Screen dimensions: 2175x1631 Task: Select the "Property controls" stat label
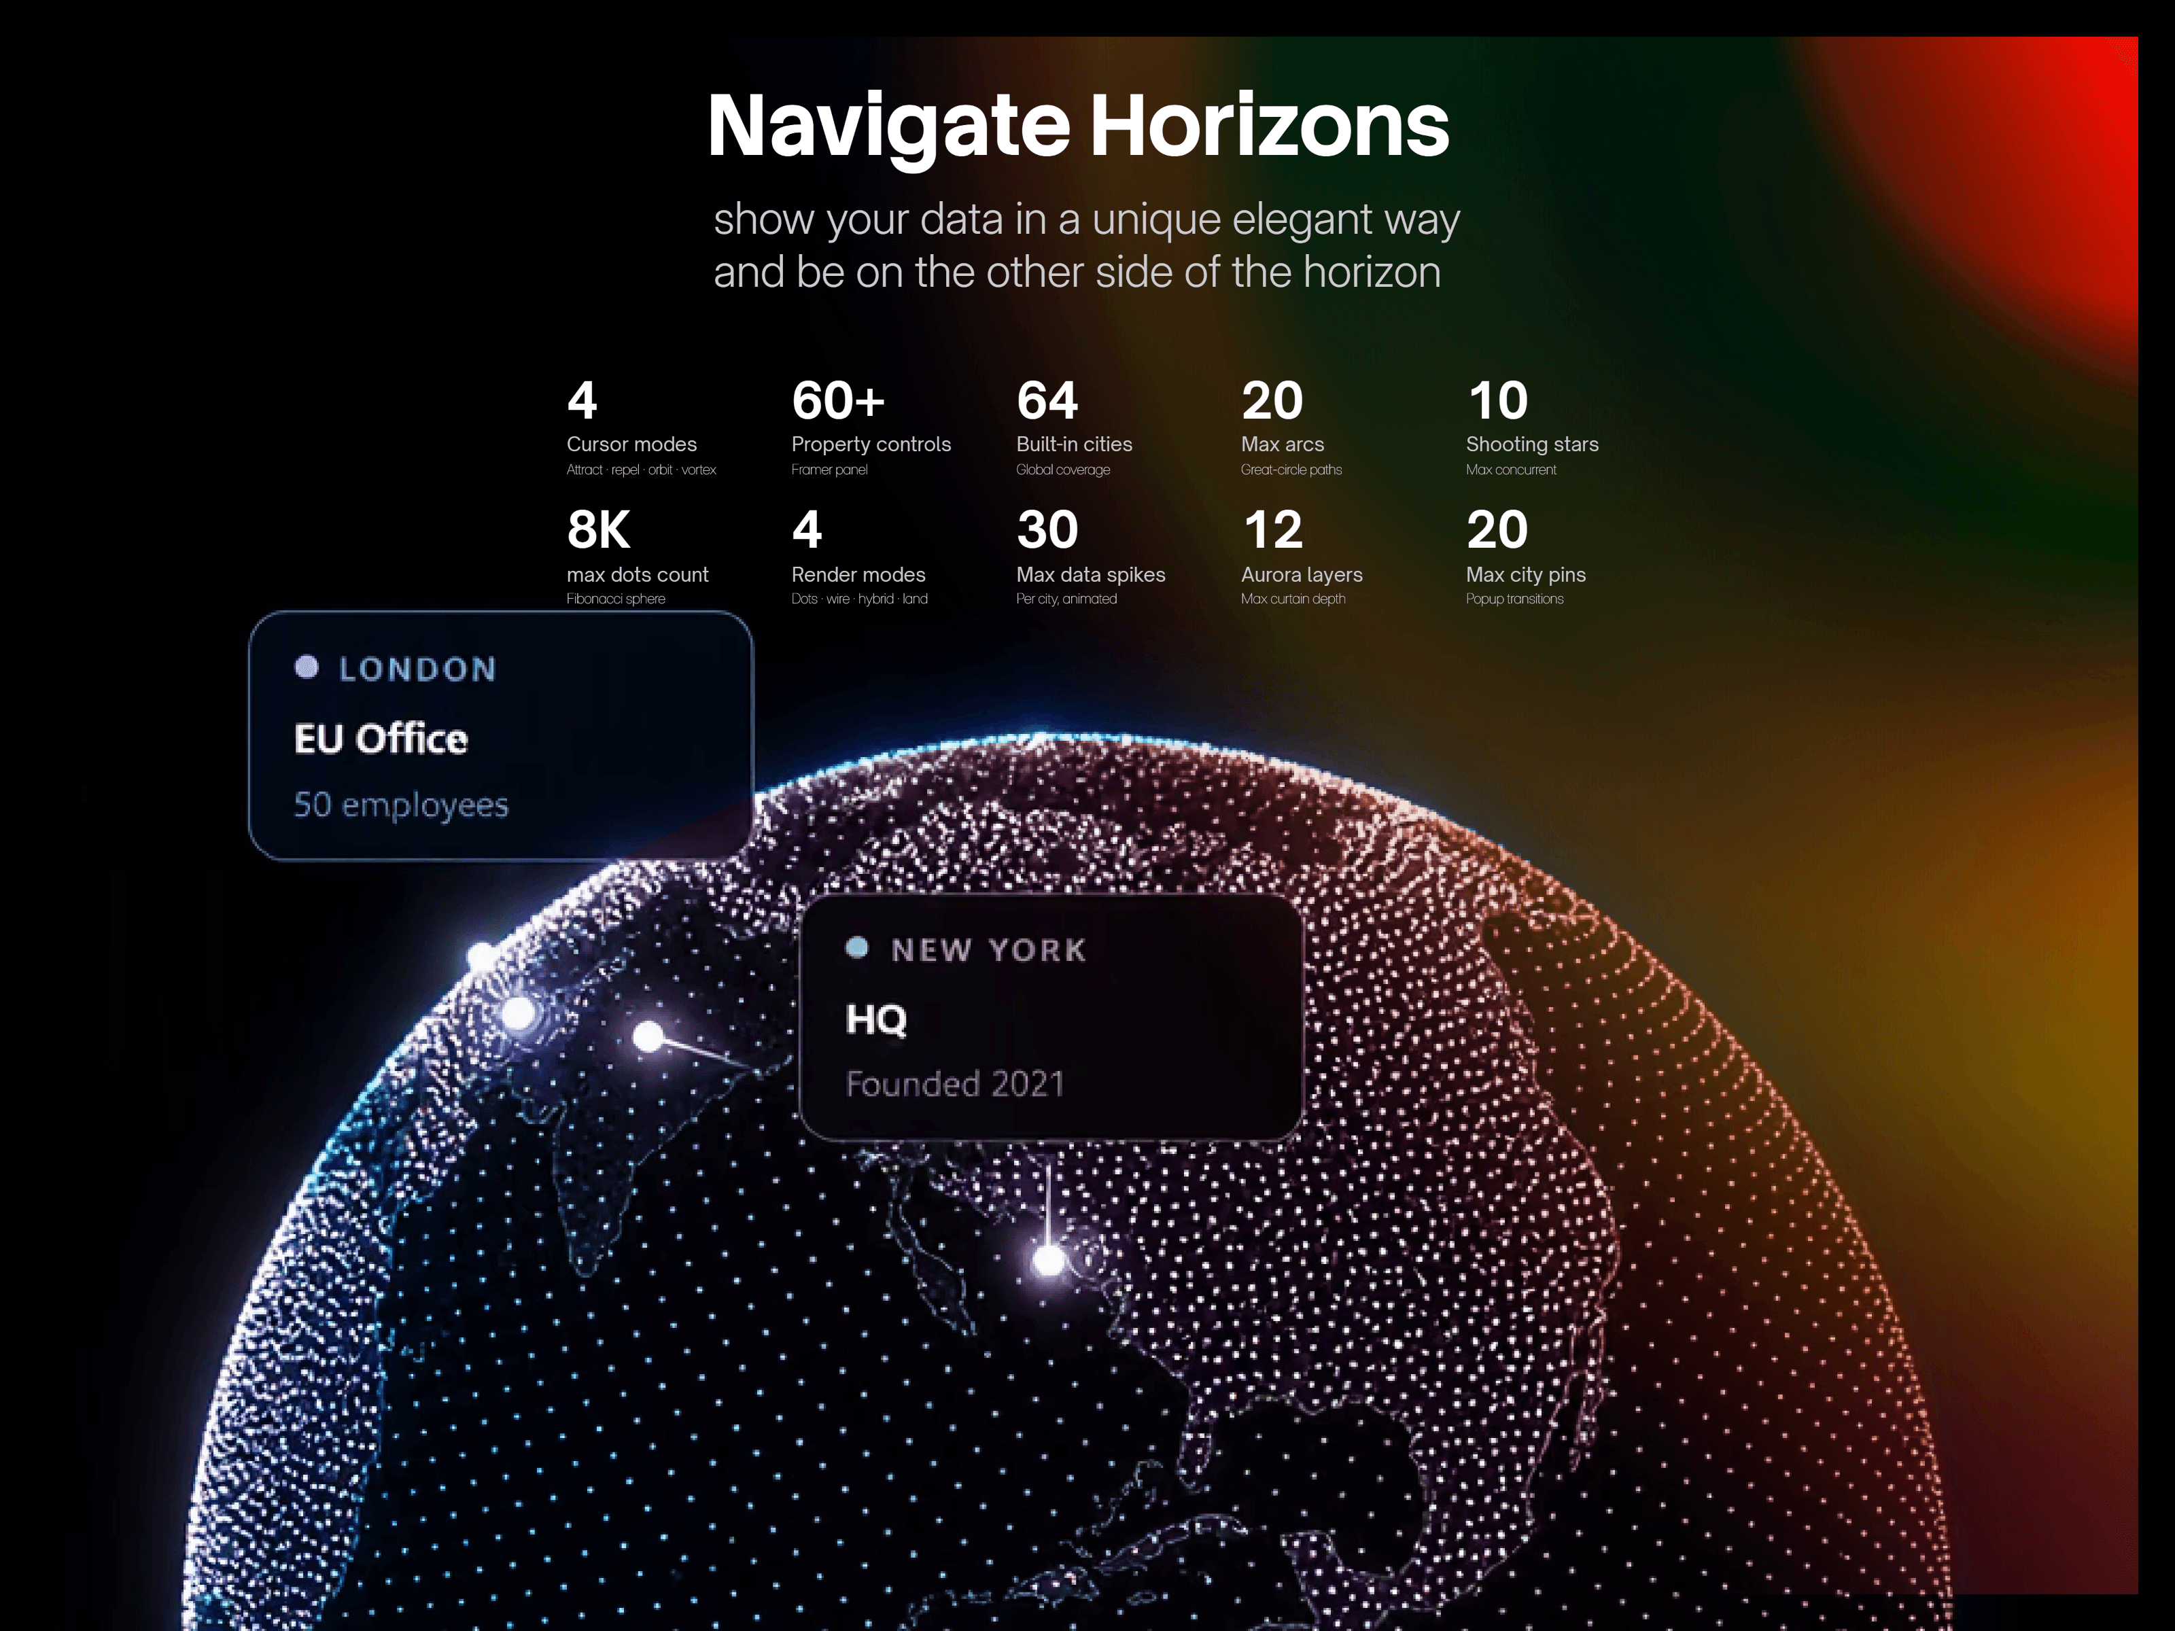point(871,444)
